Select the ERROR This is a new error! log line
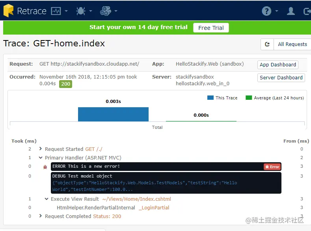311x231 pixels. click(x=166, y=167)
